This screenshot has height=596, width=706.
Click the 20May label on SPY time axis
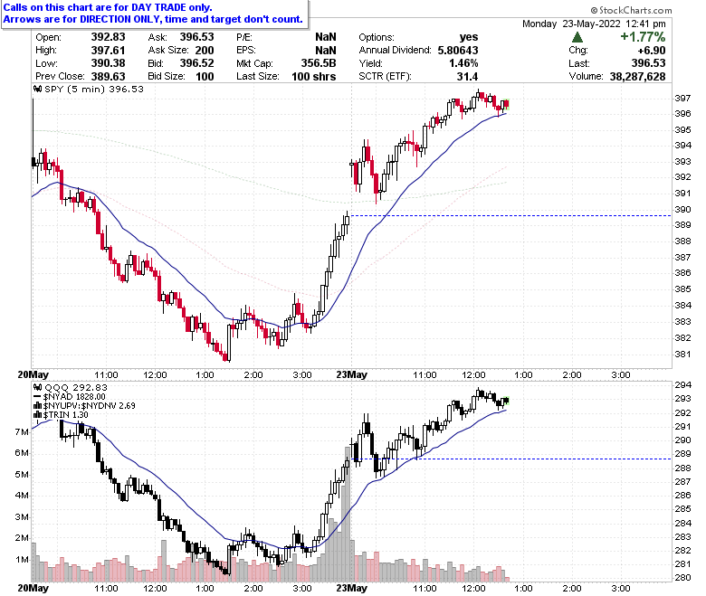point(33,374)
